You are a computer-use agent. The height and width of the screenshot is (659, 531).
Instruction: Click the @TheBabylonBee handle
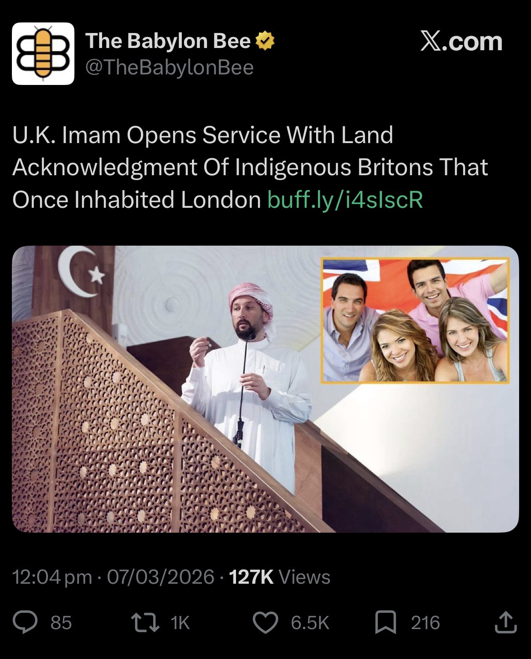click(x=169, y=67)
